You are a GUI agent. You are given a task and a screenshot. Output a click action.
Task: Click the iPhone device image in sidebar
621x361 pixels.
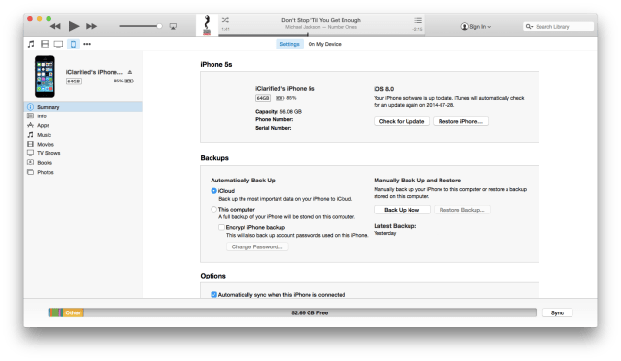click(x=45, y=77)
